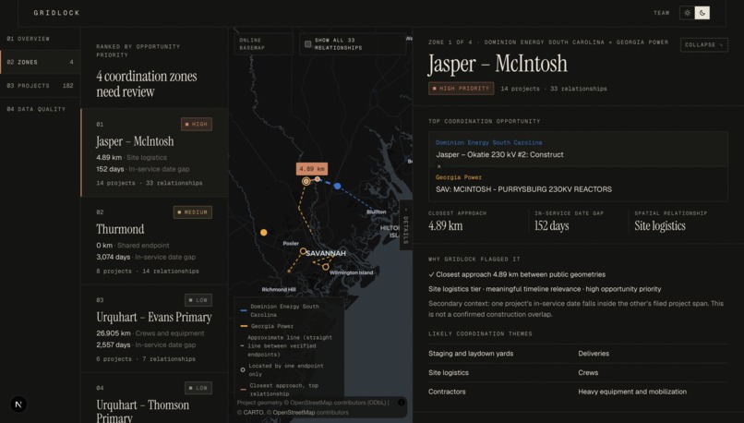Click the hollow marker near Wilmington Island
This screenshot has width=744, height=423.
pyautogui.click(x=326, y=267)
